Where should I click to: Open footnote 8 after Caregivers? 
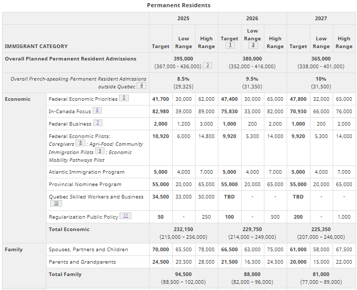click(x=80, y=143)
